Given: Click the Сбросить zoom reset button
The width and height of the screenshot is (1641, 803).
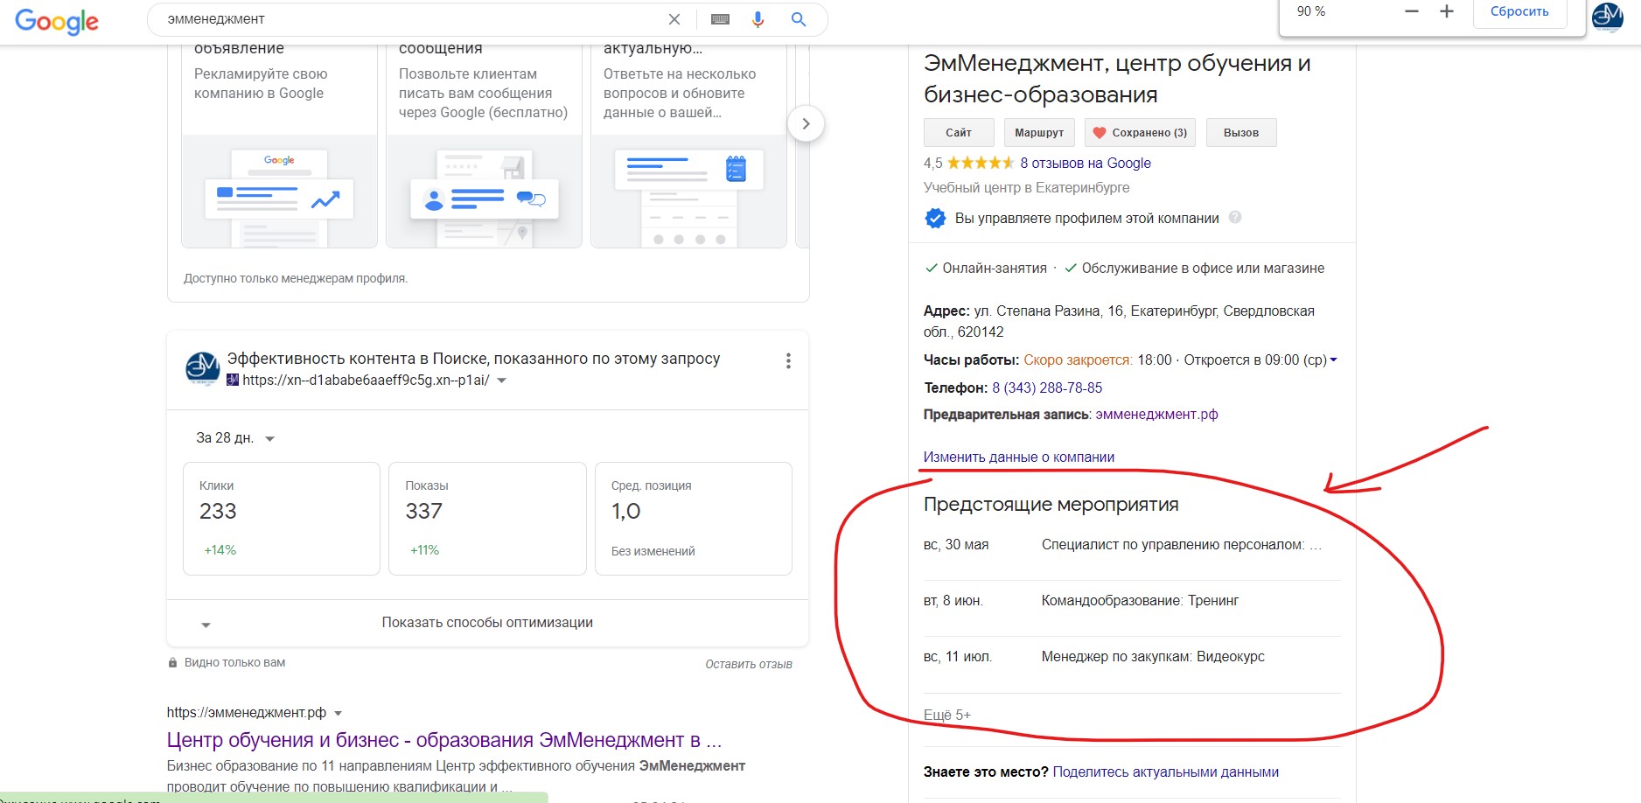Looking at the screenshot, I should coord(1519,12).
